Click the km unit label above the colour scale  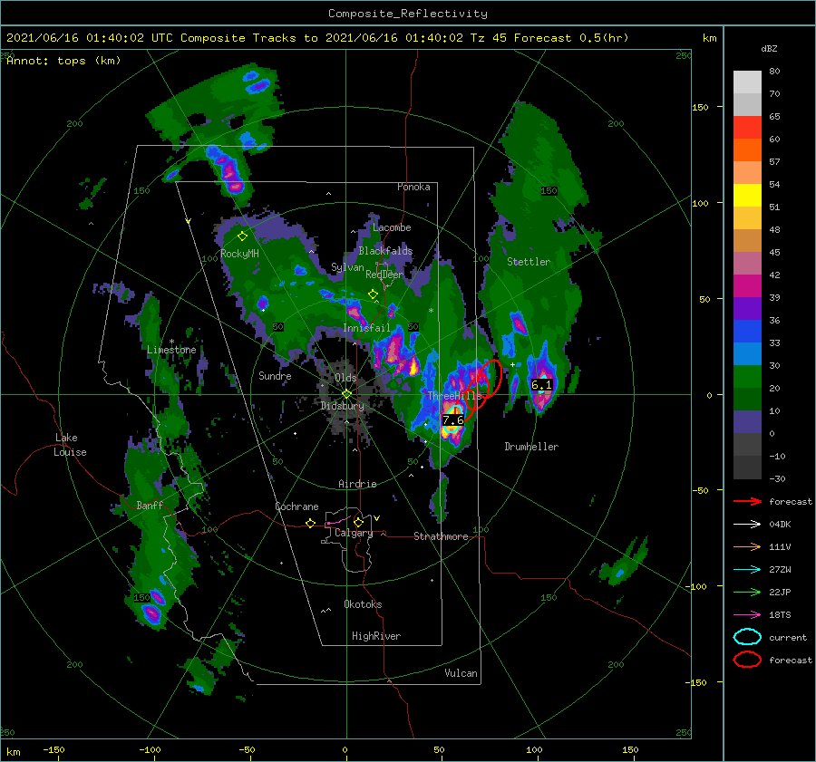(x=709, y=38)
